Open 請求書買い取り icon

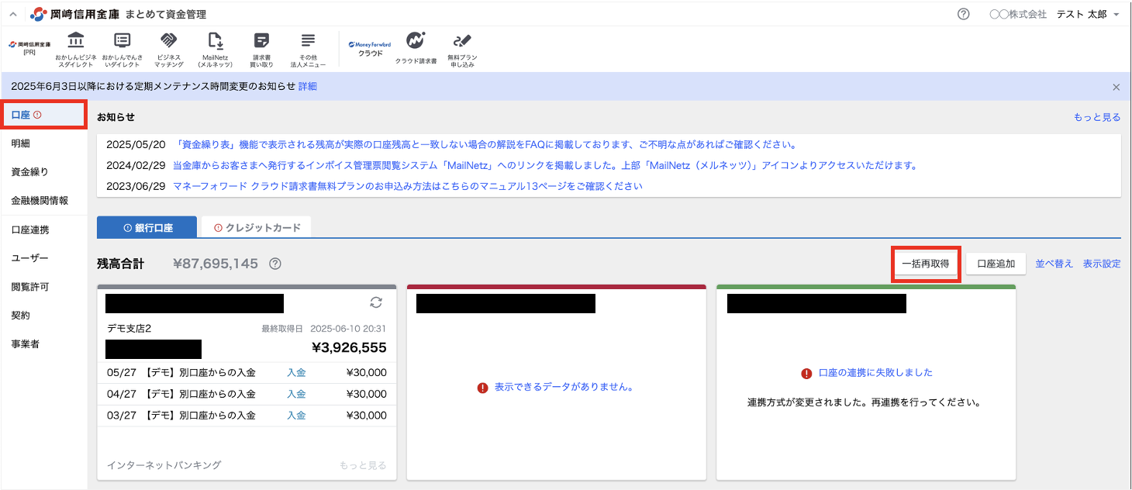click(262, 50)
